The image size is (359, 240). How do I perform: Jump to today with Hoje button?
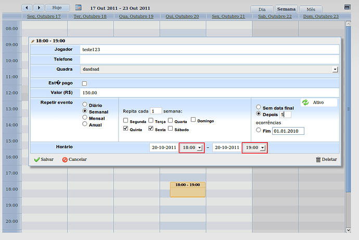tap(57, 8)
